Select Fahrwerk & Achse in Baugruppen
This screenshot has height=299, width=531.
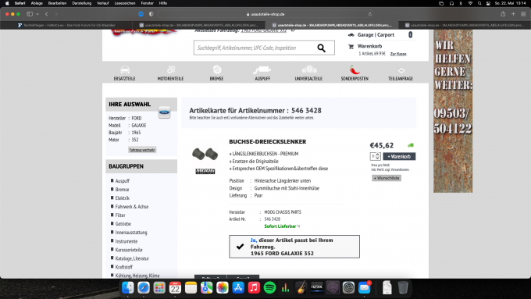(x=132, y=207)
